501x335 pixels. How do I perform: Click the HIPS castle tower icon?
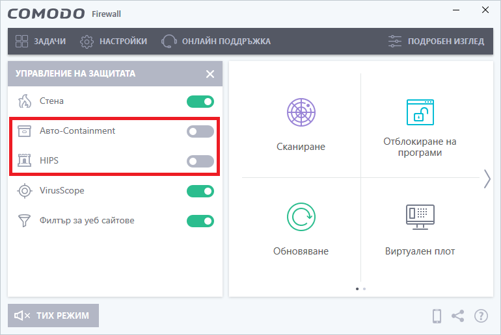pos(24,160)
